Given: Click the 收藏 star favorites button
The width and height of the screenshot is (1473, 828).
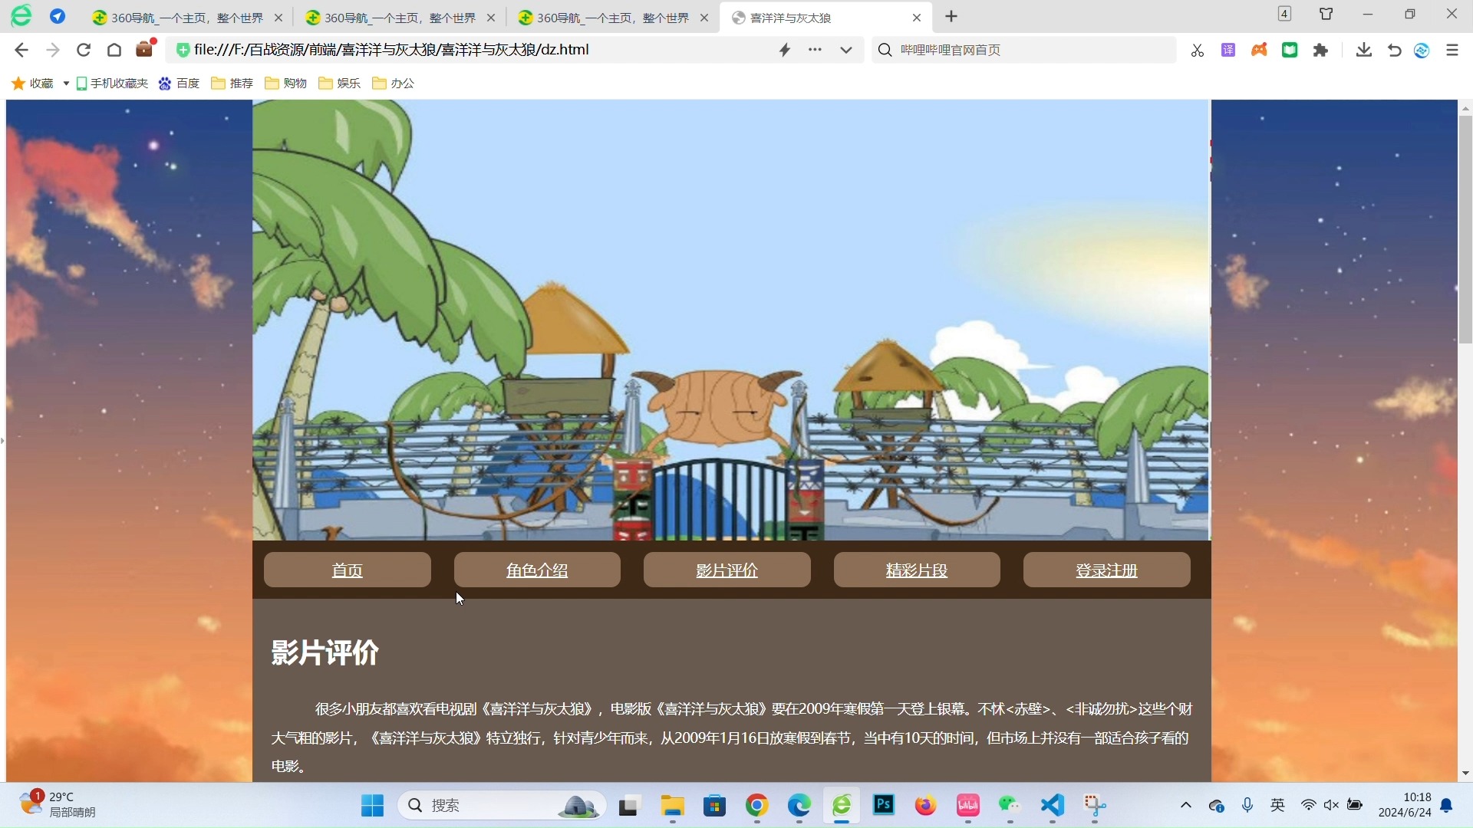Looking at the screenshot, I should (x=32, y=83).
